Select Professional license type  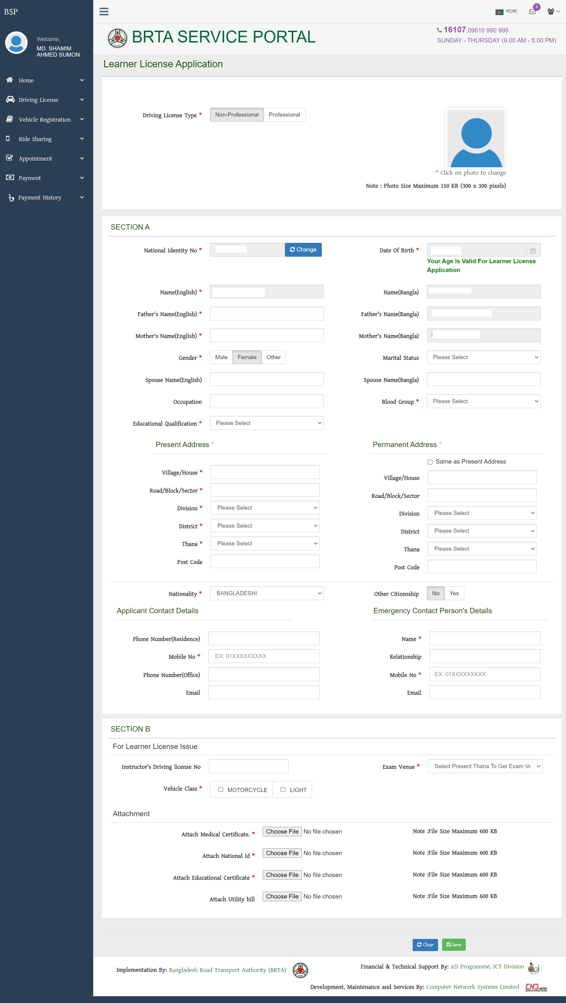click(x=284, y=114)
